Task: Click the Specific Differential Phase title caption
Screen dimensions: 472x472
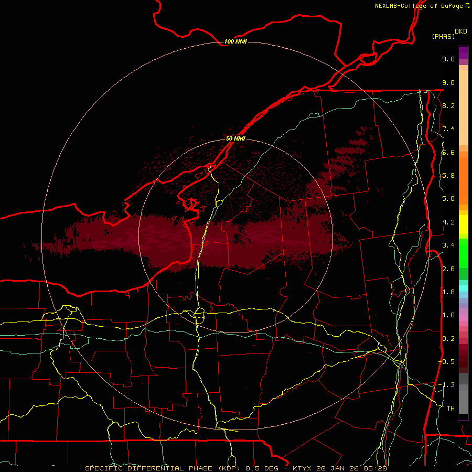Action: [x=236, y=468]
